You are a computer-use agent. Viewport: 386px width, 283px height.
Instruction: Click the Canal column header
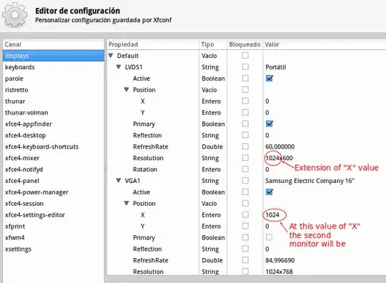tap(54, 44)
